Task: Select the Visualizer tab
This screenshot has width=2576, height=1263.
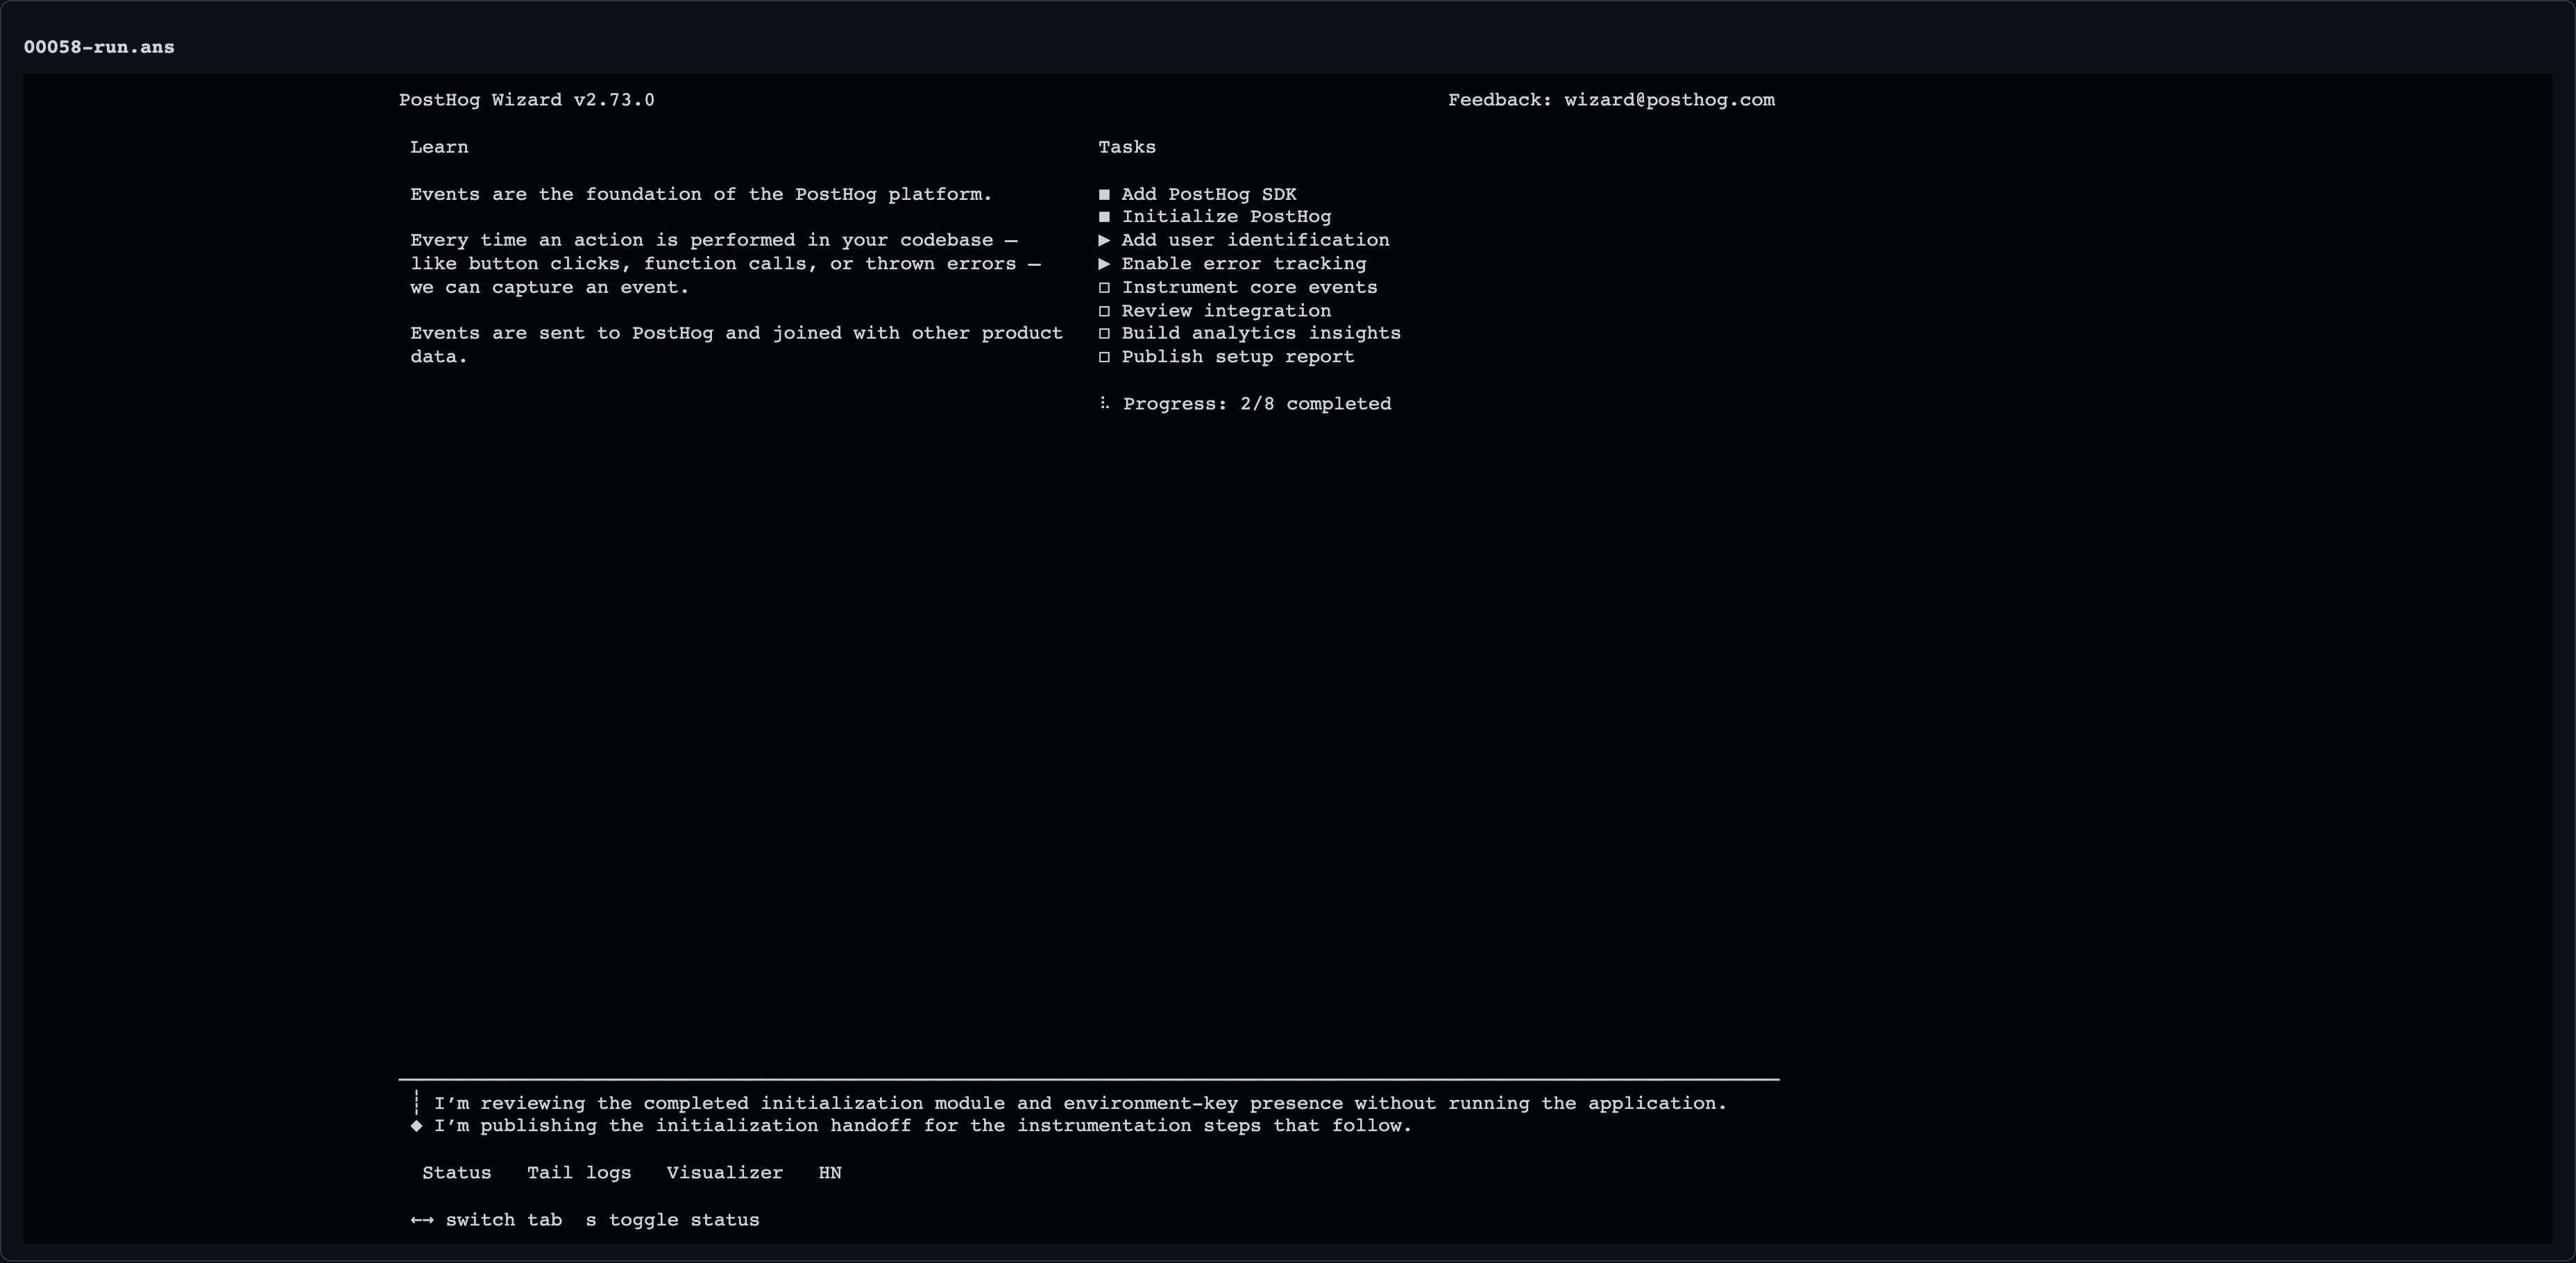Action: pyautogui.click(x=725, y=1173)
